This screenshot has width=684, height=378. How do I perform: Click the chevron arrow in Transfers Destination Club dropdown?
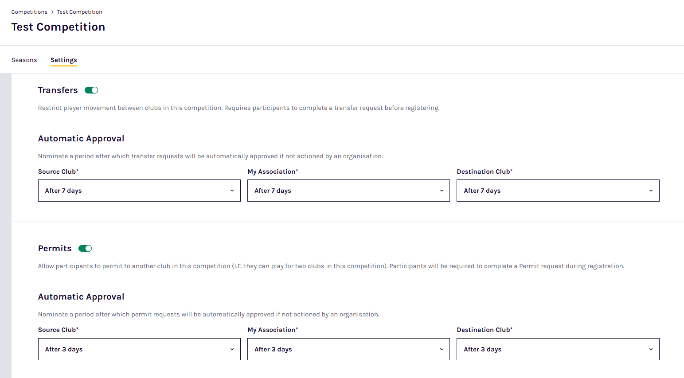[651, 191]
